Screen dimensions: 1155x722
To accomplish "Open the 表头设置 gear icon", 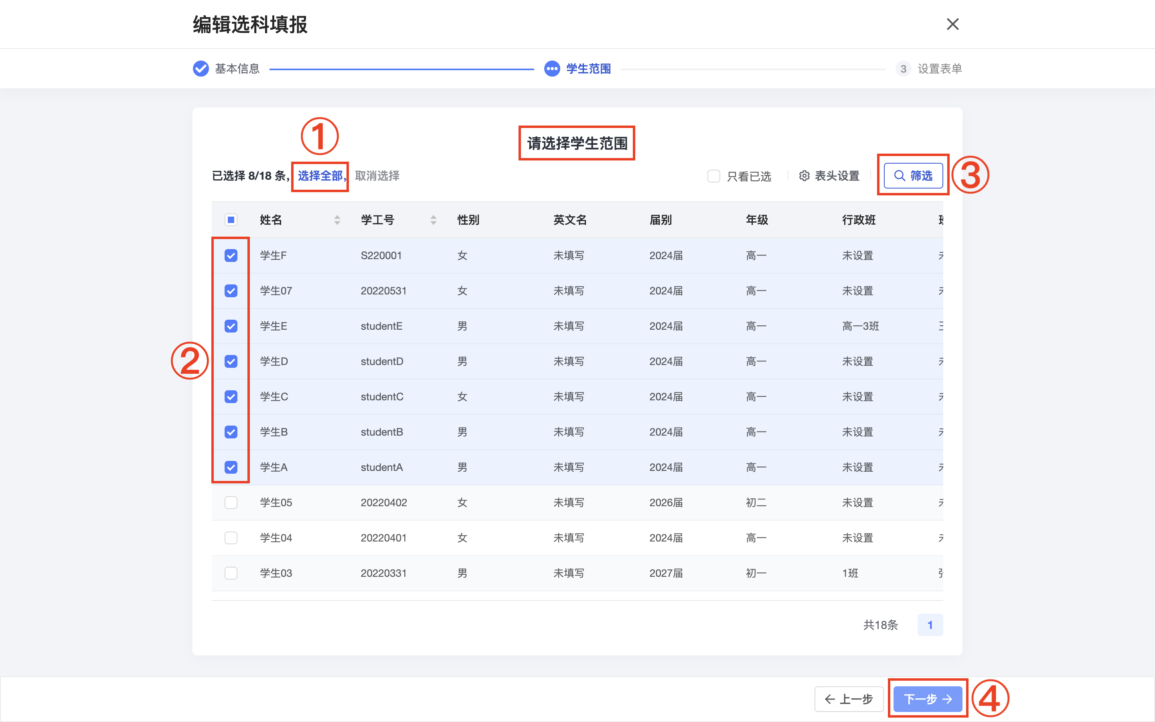I will coord(804,176).
